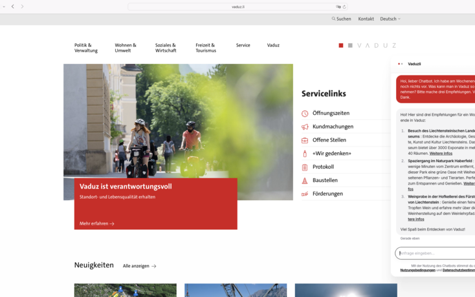
Task: Click the Baustellen cone icon
Action: pos(305,180)
